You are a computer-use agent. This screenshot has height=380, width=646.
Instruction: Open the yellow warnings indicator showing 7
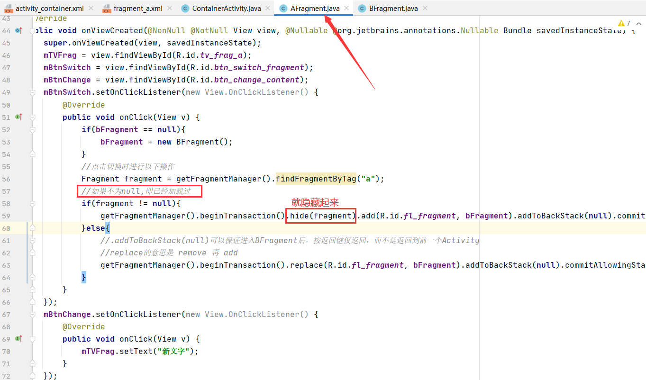click(624, 23)
